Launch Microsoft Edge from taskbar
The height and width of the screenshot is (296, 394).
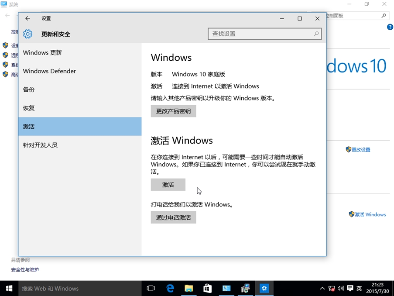point(170,289)
